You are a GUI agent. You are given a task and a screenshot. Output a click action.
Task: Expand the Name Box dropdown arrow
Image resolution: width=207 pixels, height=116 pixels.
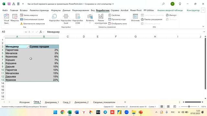[x=26, y=32]
